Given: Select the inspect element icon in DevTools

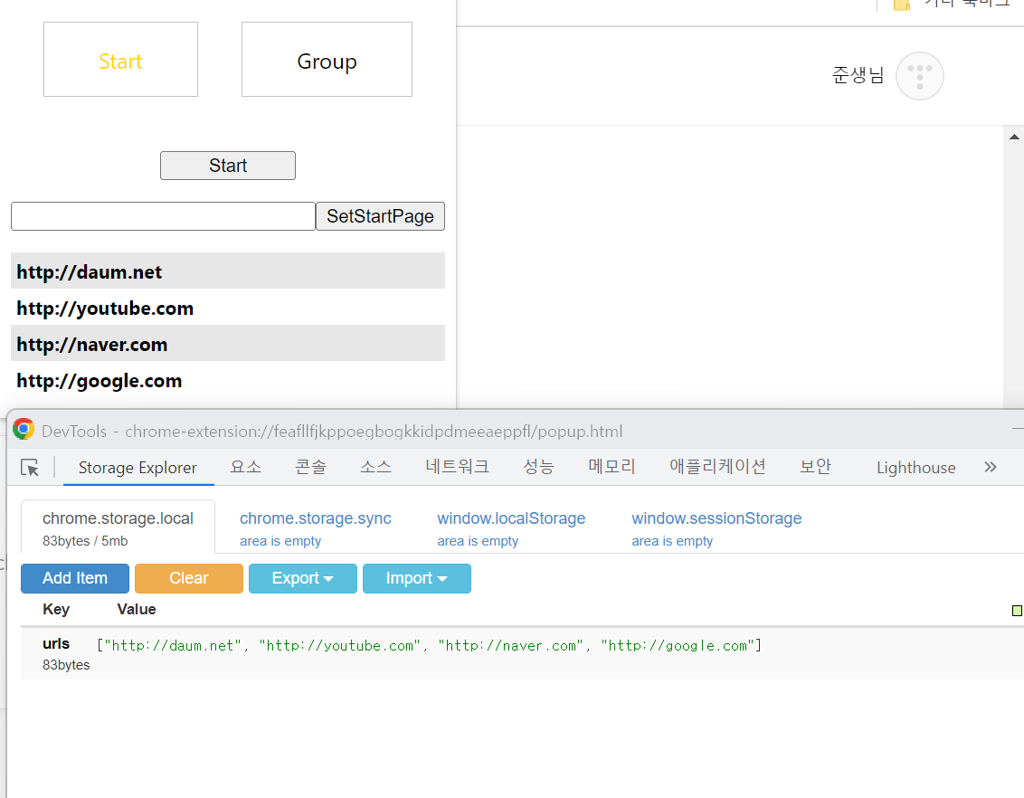Looking at the screenshot, I should click(31, 467).
